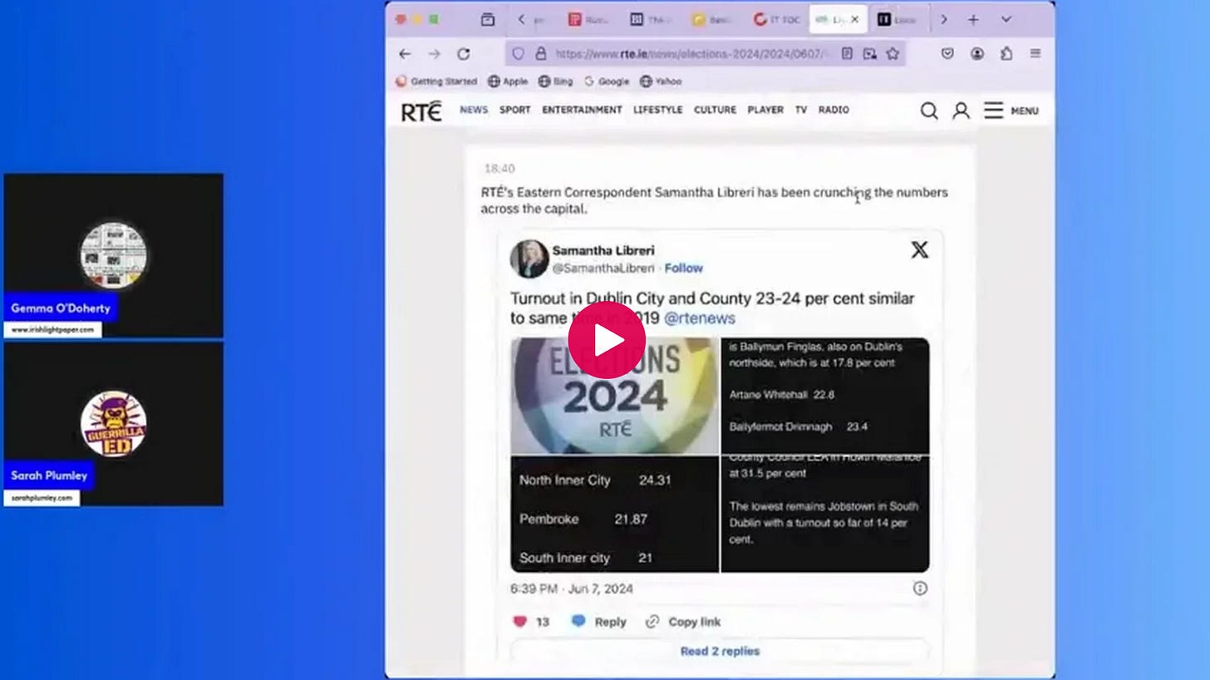This screenshot has height=680, width=1210.
Task: Toggle reader view in the address bar
Action: tap(847, 54)
